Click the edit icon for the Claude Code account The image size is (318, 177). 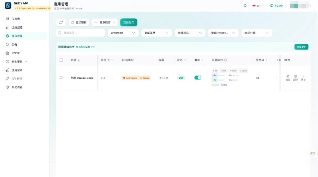tap(288, 76)
